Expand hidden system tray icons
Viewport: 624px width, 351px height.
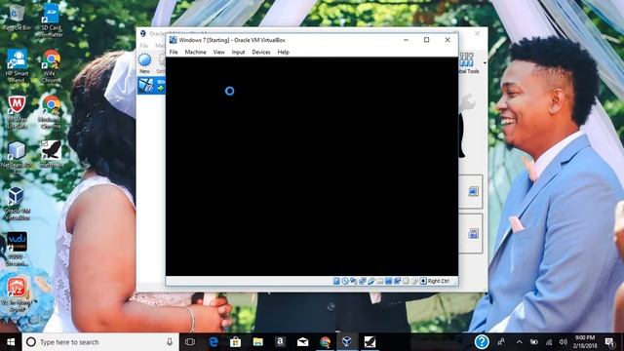tap(519, 342)
